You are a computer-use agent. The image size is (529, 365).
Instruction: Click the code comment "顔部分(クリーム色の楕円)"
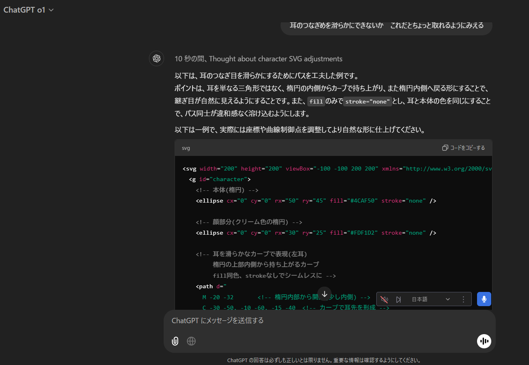pos(249,222)
